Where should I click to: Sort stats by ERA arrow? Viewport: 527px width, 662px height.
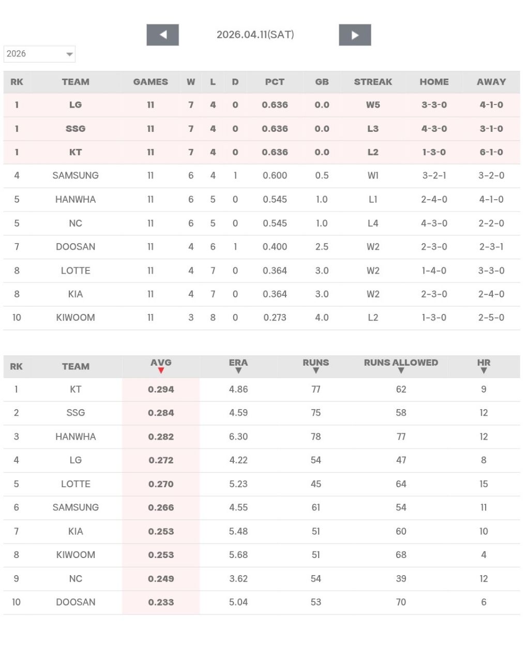tap(238, 370)
